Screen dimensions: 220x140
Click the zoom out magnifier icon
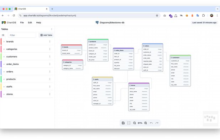click(x=135, y=123)
